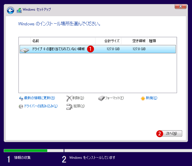Click the format drive icon

tap(101, 98)
